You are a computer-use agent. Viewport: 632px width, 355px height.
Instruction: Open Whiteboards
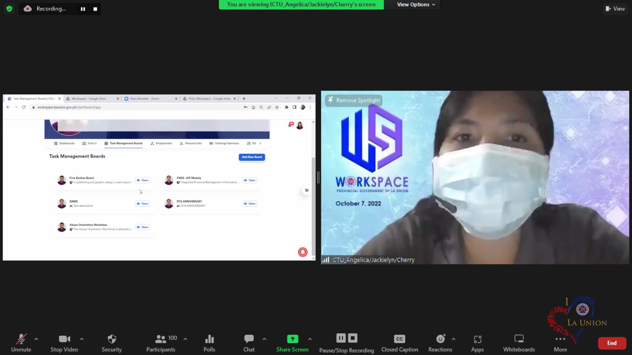519,343
